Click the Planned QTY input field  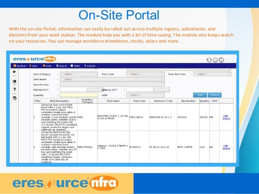click(x=73, y=90)
